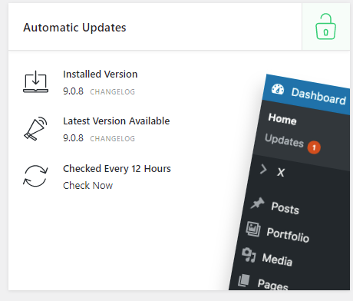Click the Automatic Updates heading

(x=74, y=28)
